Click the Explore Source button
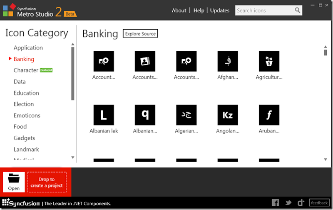The width and height of the screenshot is (333, 210). 140,34
